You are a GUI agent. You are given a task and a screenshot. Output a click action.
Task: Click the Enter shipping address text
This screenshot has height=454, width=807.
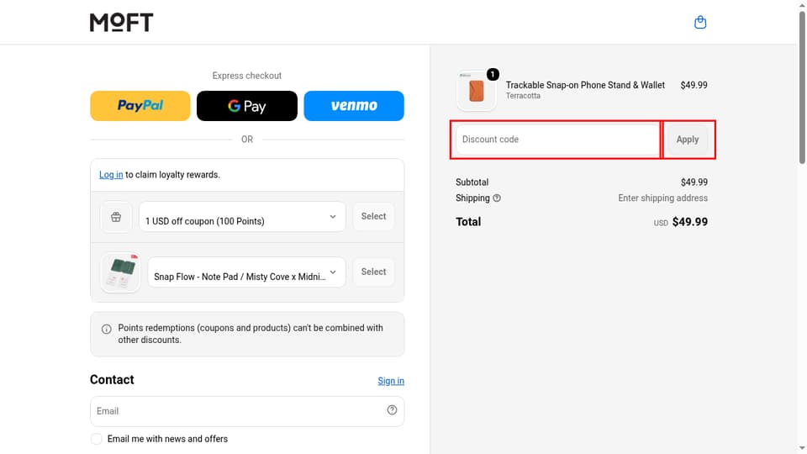(x=663, y=198)
